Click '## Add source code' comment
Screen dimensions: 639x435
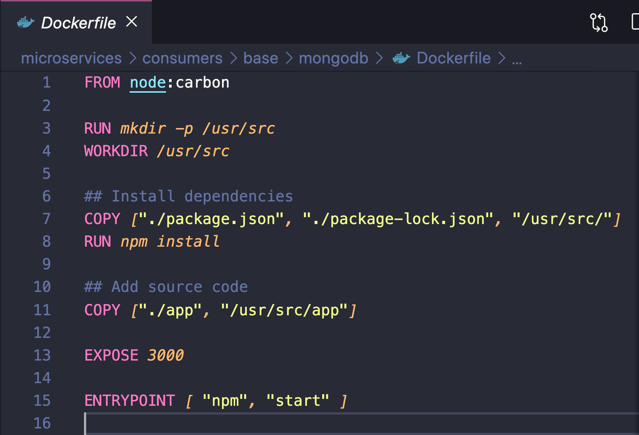[166, 287]
